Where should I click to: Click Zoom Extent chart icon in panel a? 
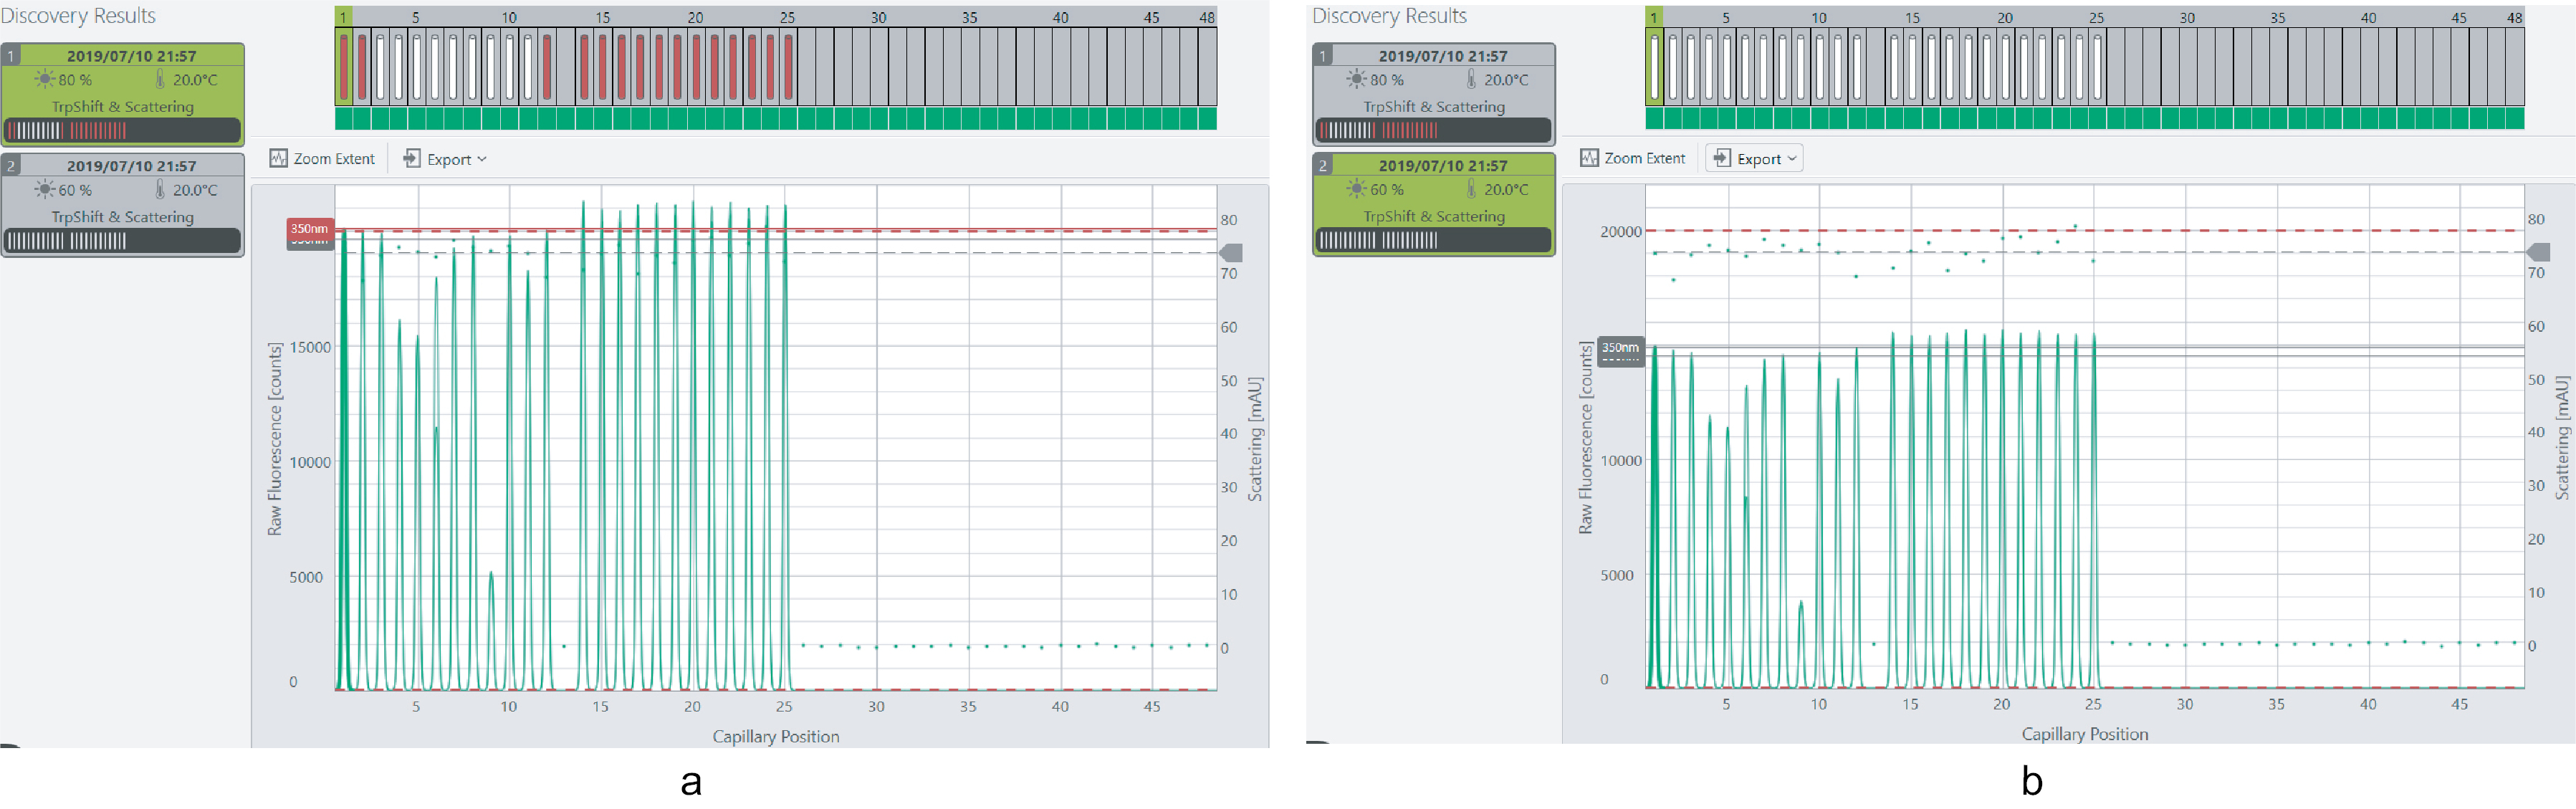coord(278,159)
